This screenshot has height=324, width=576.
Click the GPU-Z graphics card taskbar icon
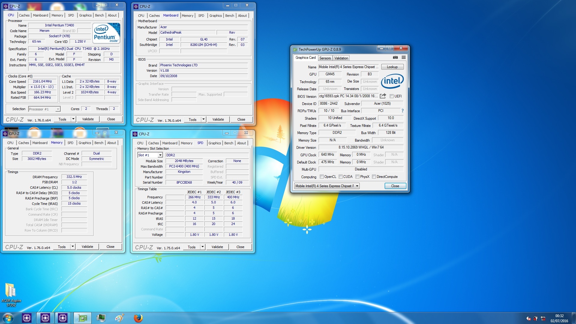pyautogui.click(x=82, y=318)
